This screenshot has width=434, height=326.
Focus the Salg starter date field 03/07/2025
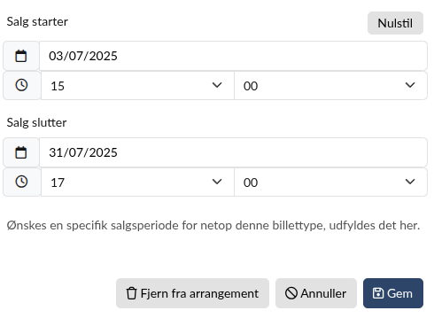click(233, 56)
